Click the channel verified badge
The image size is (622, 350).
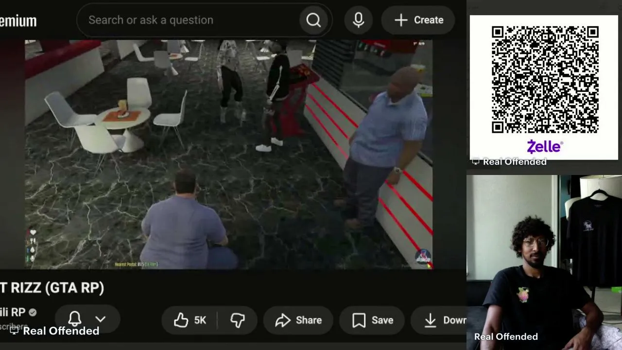click(x=33, y=313)
